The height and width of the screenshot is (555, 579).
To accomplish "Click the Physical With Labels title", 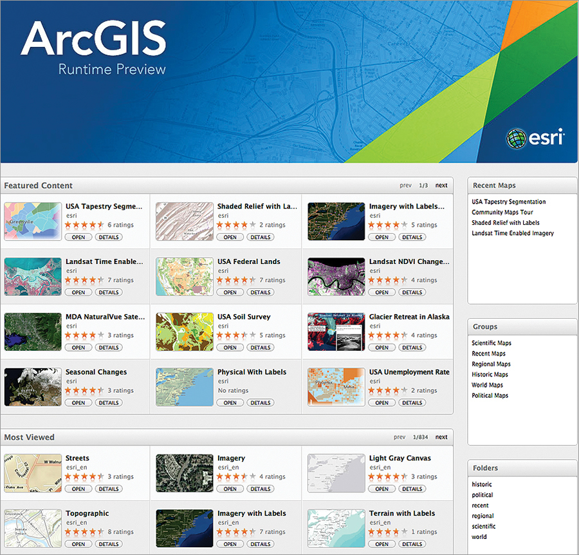I will (x=252, y=372).
